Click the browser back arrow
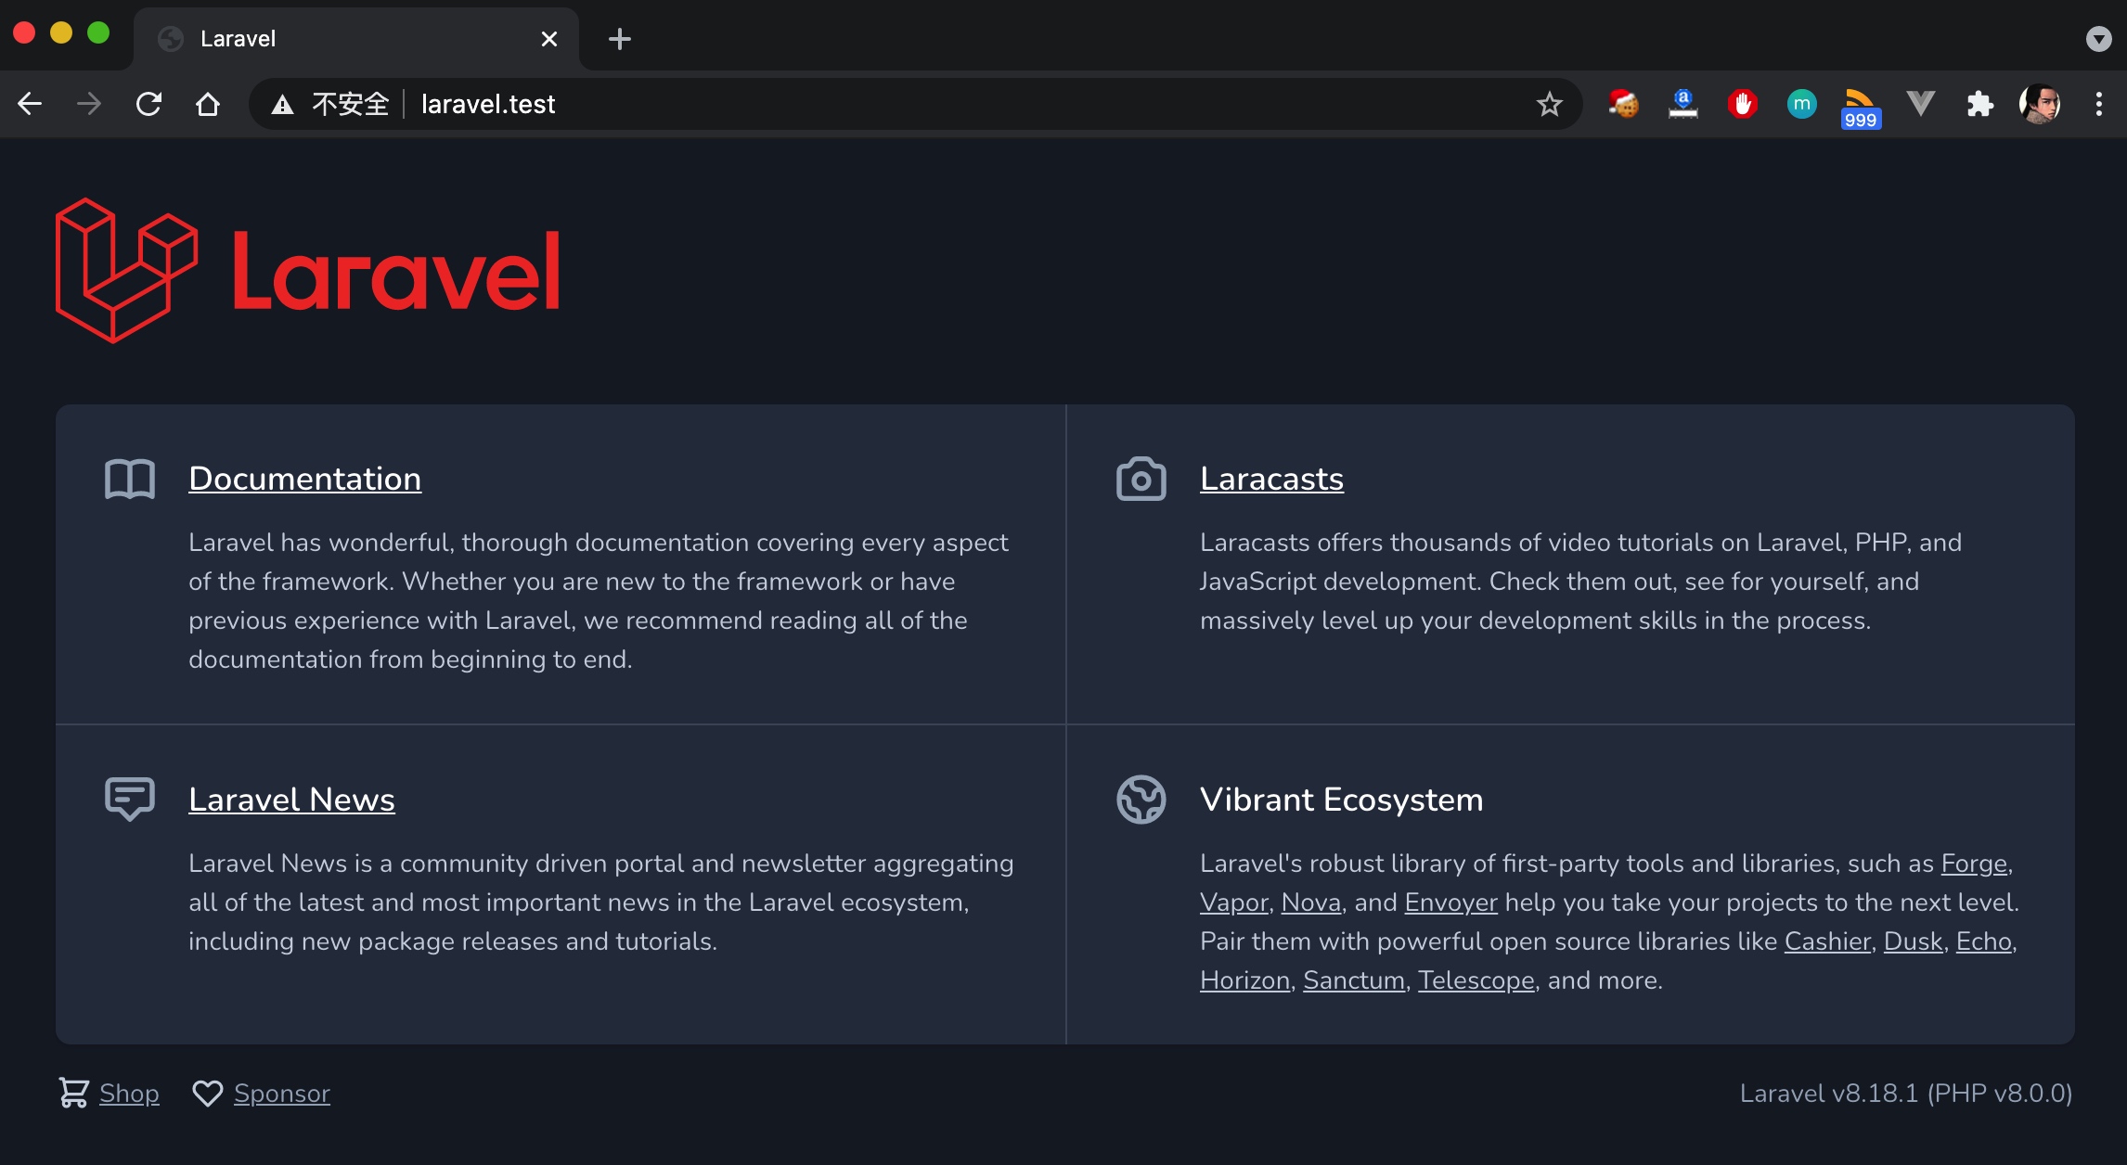 click(30, 104)
